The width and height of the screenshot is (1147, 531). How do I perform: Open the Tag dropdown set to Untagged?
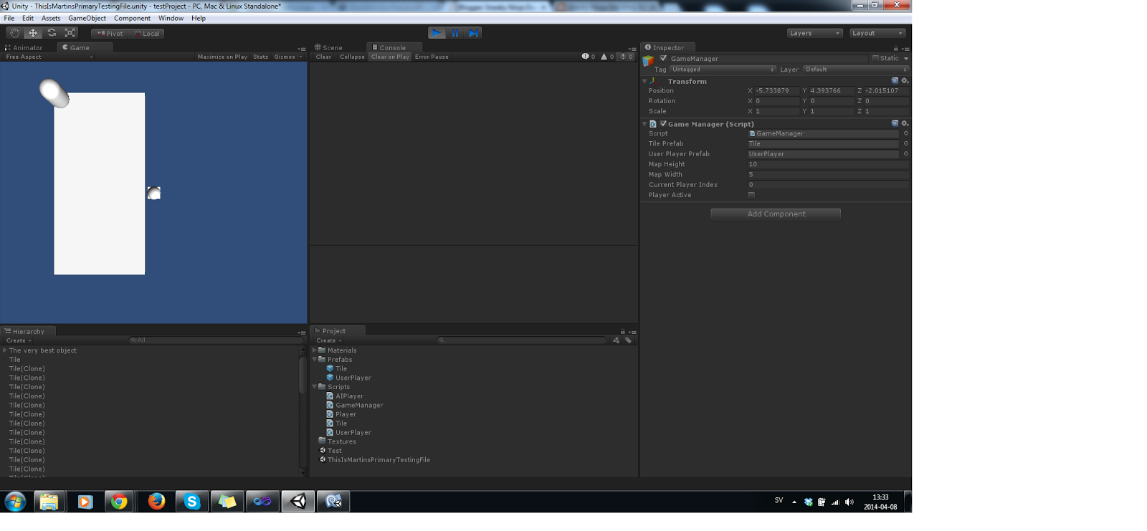(723, 70)
